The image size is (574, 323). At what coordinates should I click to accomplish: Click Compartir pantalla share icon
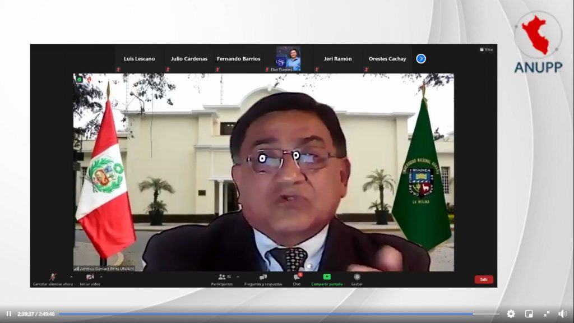tap(327, 277)
